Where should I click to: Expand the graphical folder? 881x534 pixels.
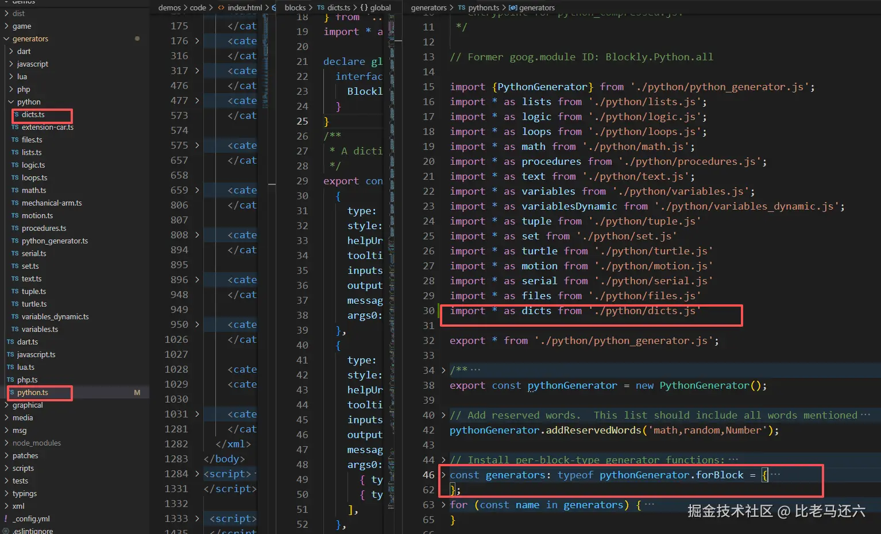tap(6, 405)
